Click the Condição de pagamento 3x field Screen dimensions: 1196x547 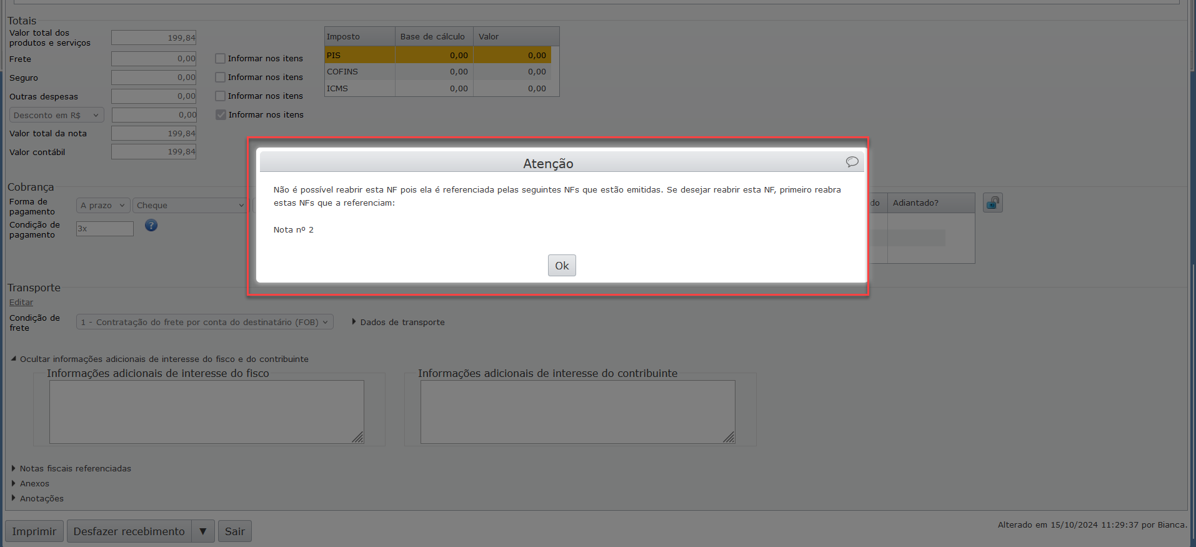(105, 229)
